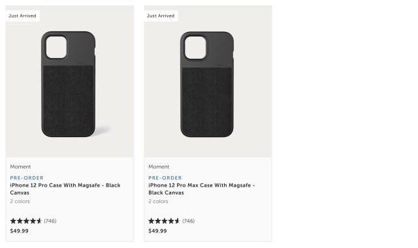Open the (746) reviews count for the iPhone 12 Pro case
This screenshot has width=418, height=248.
[x=50, y=221]
